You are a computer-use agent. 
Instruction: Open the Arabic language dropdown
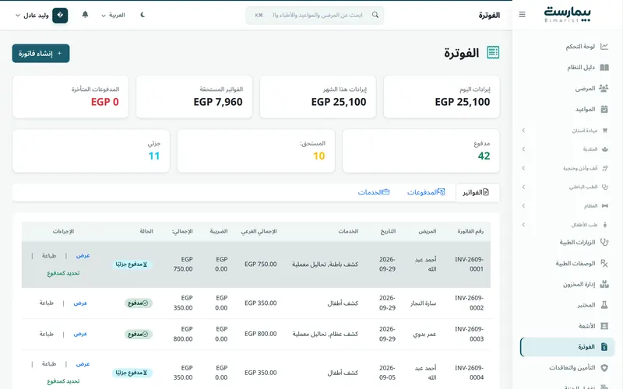(113, 15)
